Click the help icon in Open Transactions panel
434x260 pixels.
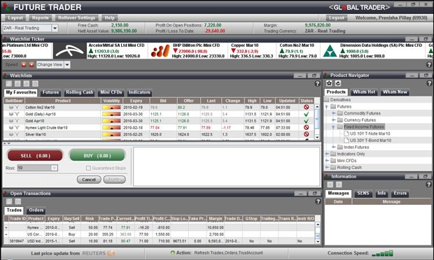point(318,201)
